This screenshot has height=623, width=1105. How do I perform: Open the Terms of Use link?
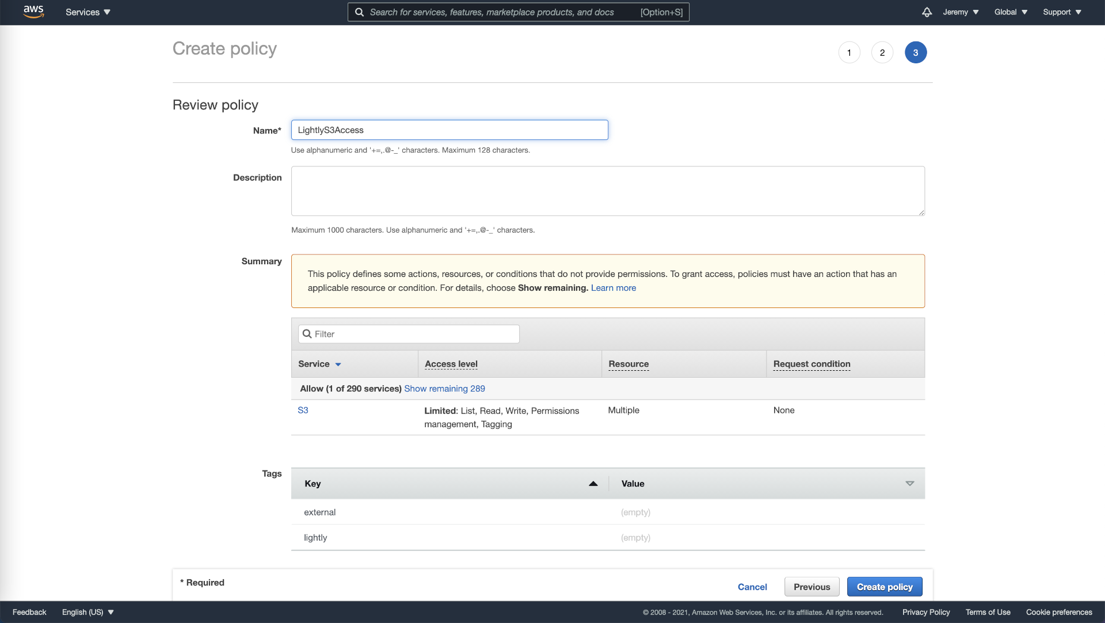tap(988, 612)
